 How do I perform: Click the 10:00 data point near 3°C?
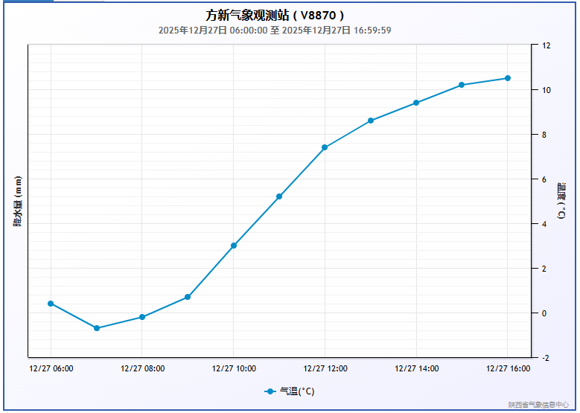(234, 246)
